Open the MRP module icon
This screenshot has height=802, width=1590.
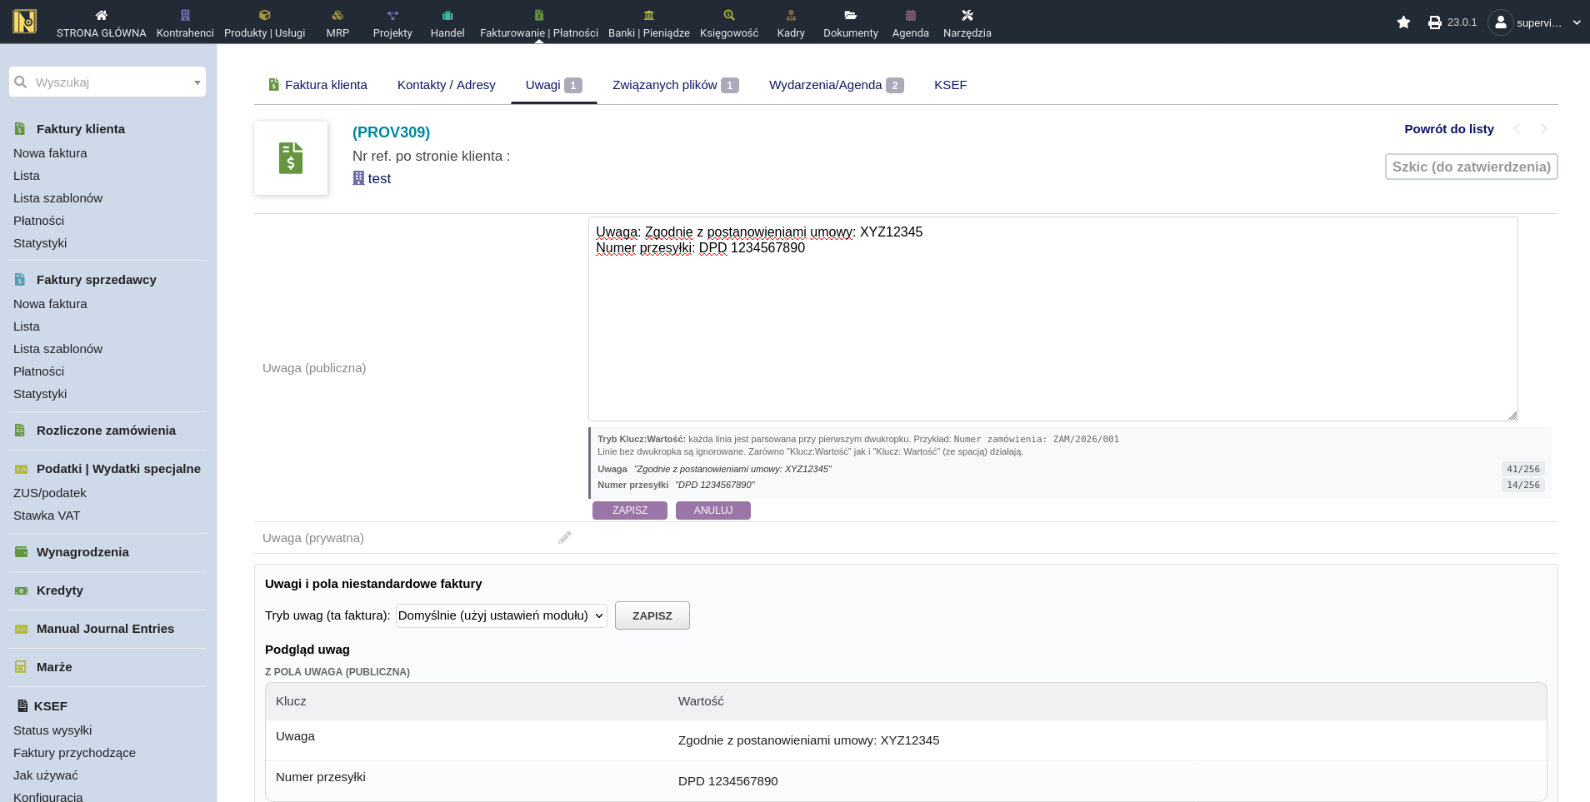click(337, 15)
